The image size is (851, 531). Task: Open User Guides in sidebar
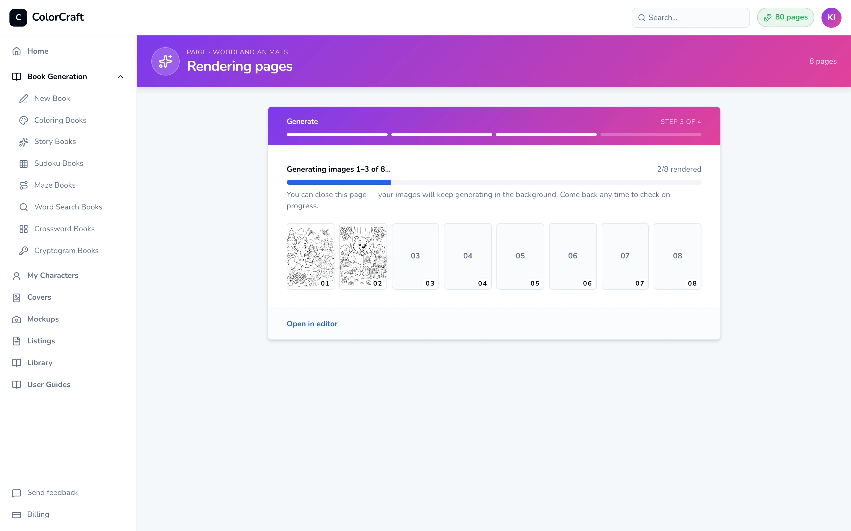point(68,385)
